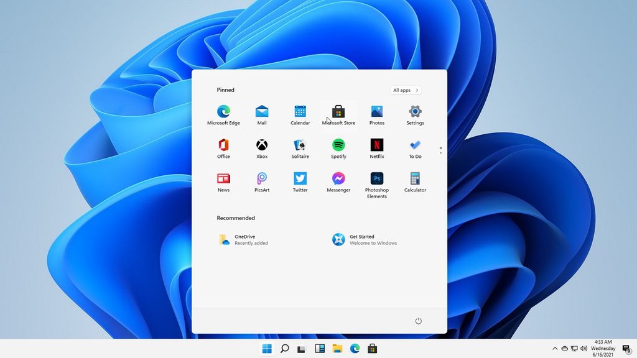
Task: Open the Calculator app
Action: tap(414, 178)
